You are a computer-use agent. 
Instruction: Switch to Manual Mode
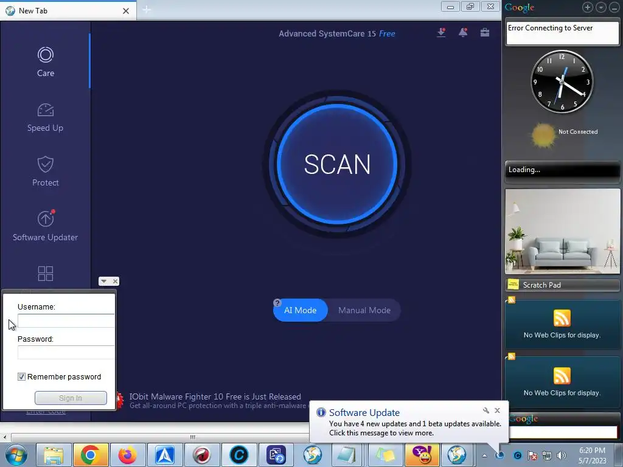[x=364, y=310]
